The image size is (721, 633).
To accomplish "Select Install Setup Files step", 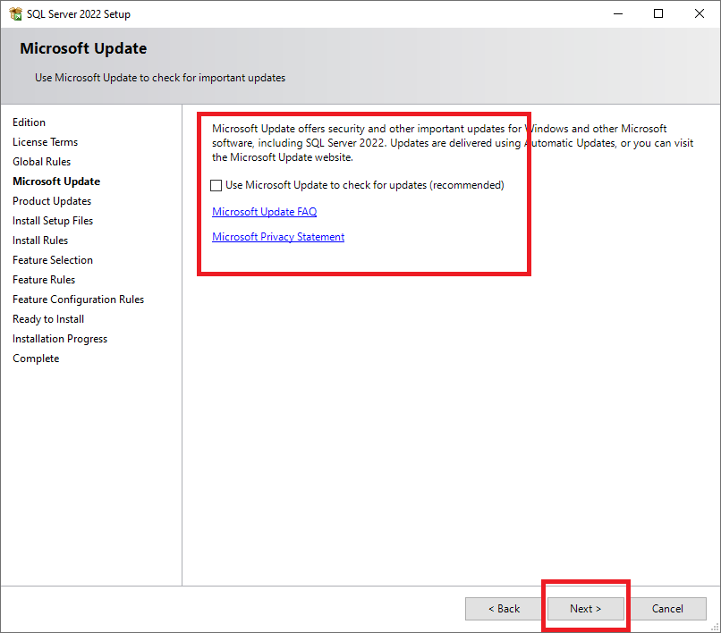I will point(53,221).
